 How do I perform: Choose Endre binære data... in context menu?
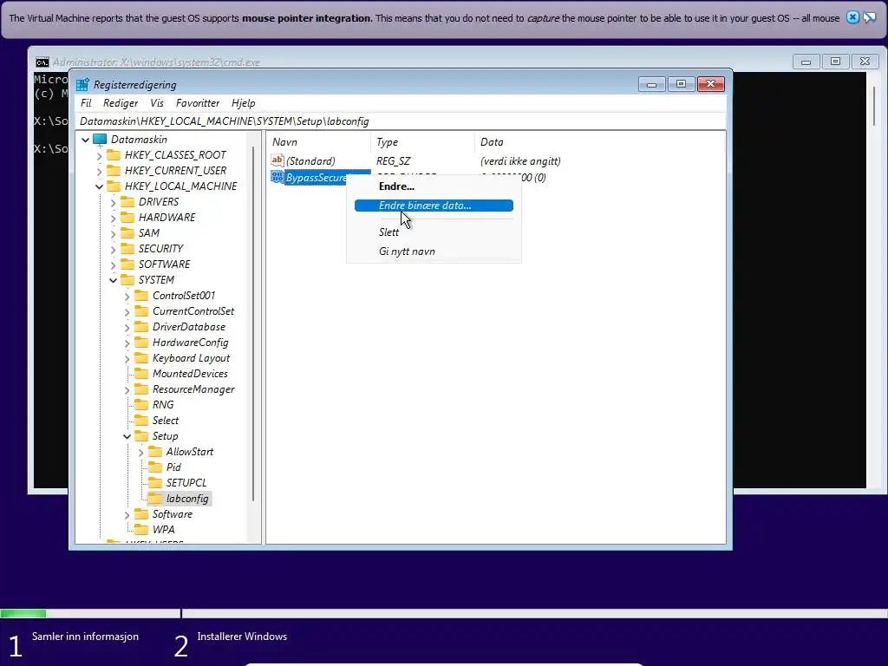point(434,206)
